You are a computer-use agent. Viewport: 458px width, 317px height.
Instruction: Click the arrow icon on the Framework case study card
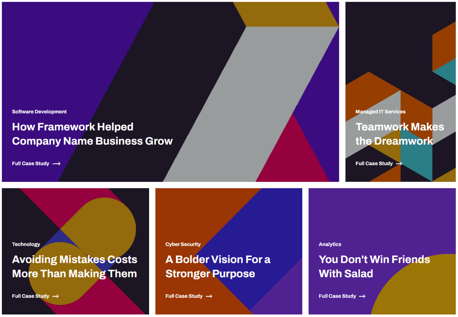click(56, 164)
